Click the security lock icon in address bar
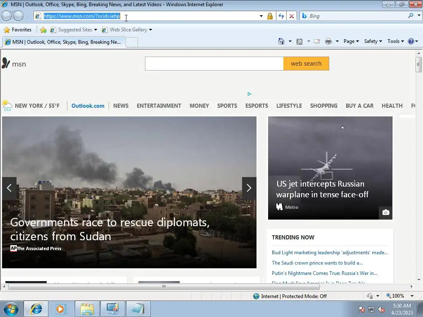423x317 pixels. (270, 16)
